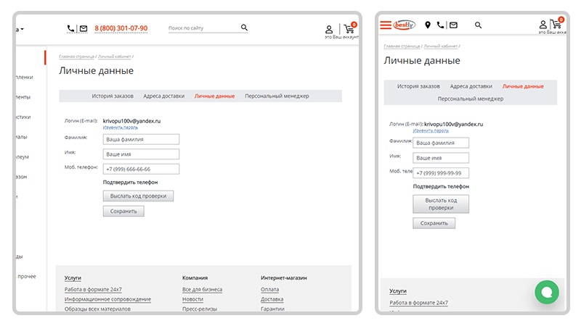Viewport: 581px width, 326px height.
Task: Call phone number 8 (800) 301-07-90
Action: (121, 28)
